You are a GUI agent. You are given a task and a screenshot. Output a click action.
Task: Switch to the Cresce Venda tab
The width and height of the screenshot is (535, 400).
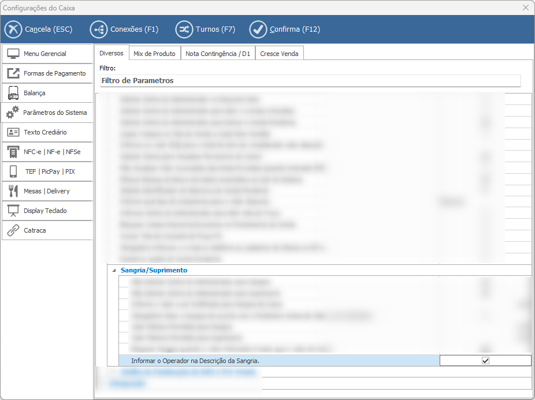pyautogui.click(x=279, y=54)
